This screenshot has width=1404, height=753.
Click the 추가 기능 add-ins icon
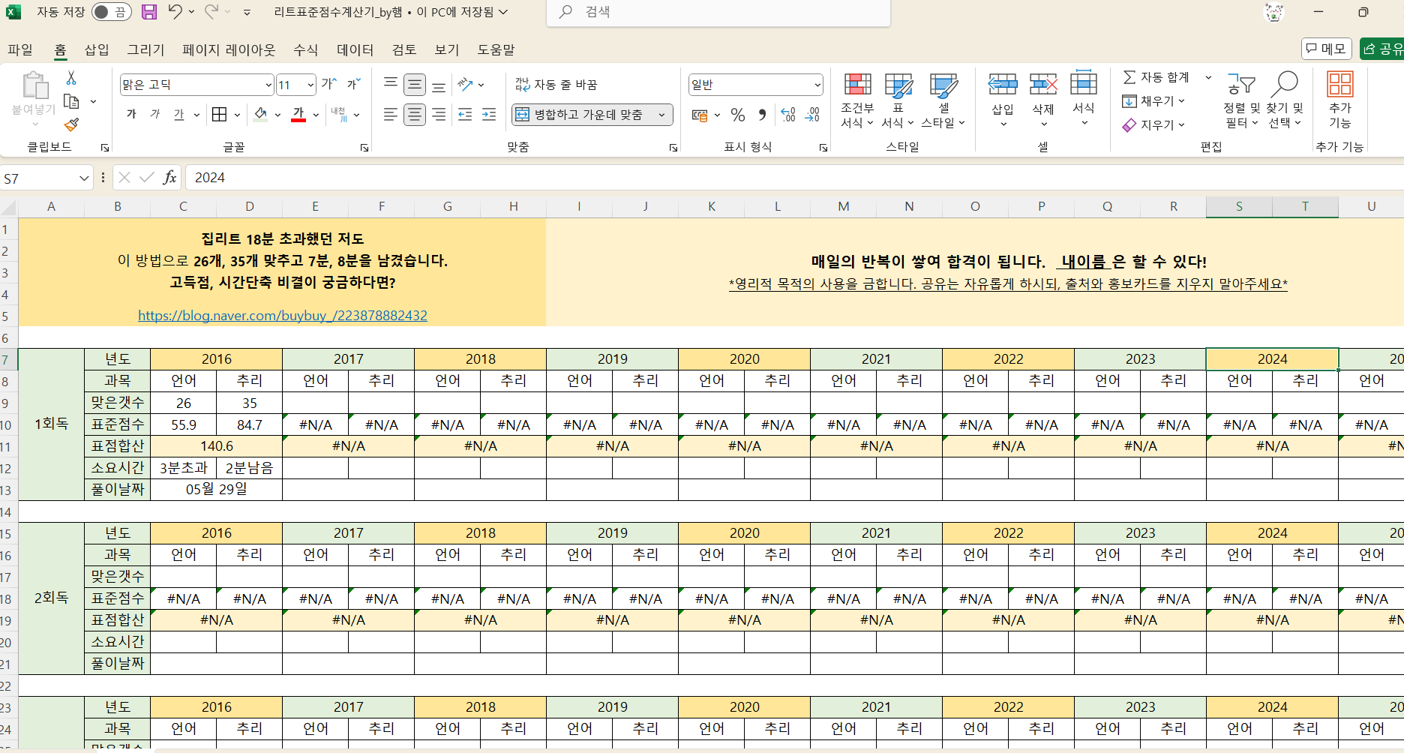coord(1339,101)
